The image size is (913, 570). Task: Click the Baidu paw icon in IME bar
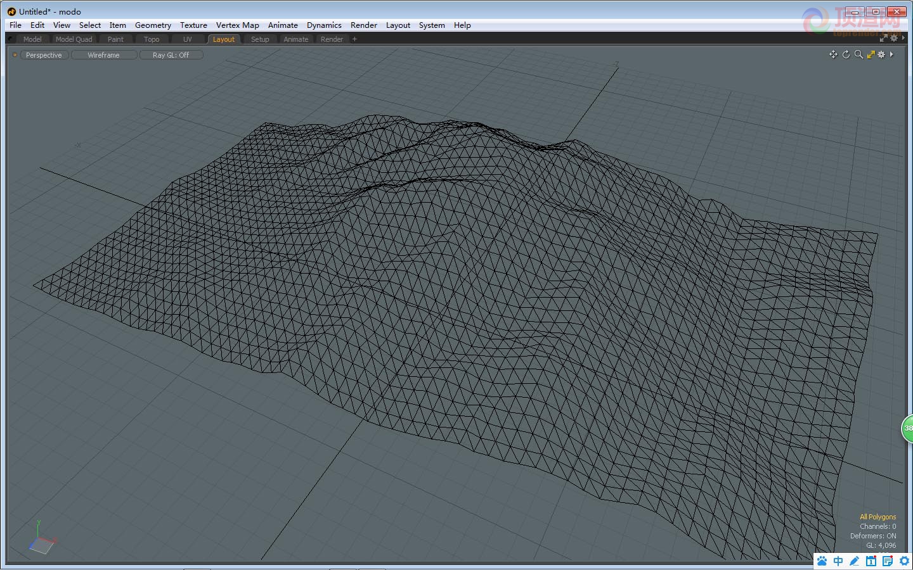(x=822, y=561)
